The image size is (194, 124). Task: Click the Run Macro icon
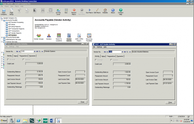pyautogui.click(x=89, y=11)
